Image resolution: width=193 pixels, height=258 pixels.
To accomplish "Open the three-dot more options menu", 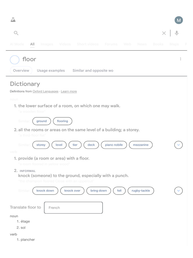I will click(x=180, y=59).
